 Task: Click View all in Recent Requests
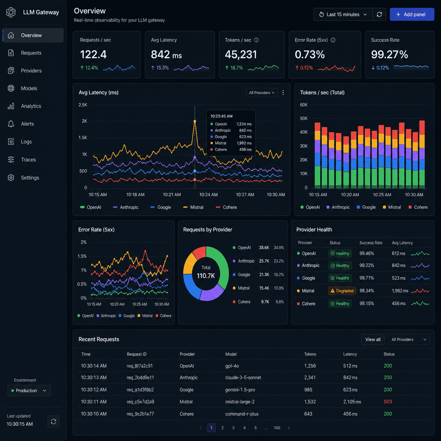[x=373, y=339]
